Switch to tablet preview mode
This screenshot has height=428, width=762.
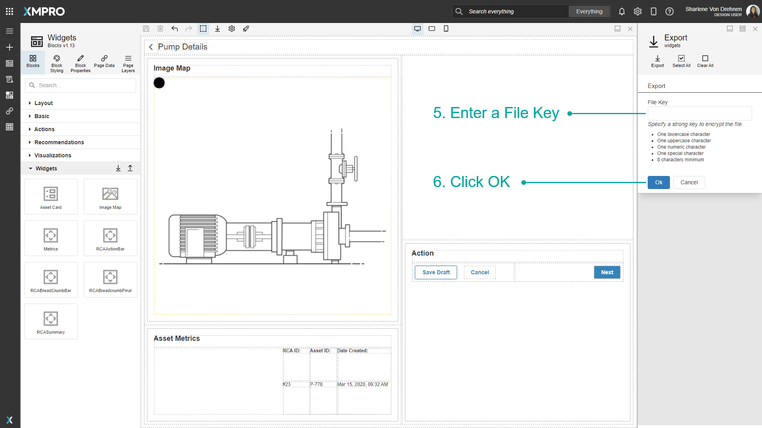click(432, 29)
